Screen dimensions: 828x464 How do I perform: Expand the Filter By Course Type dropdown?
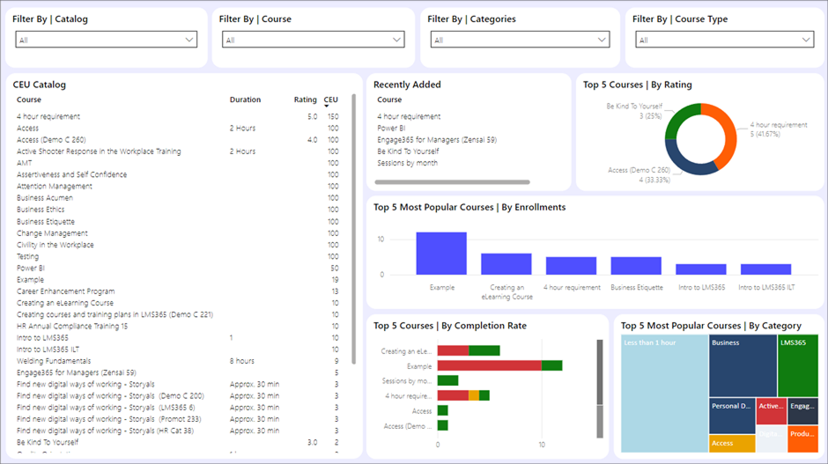(x=725, y=40)
